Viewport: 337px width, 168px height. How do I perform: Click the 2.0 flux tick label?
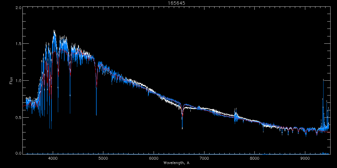(x=19, y=8)
